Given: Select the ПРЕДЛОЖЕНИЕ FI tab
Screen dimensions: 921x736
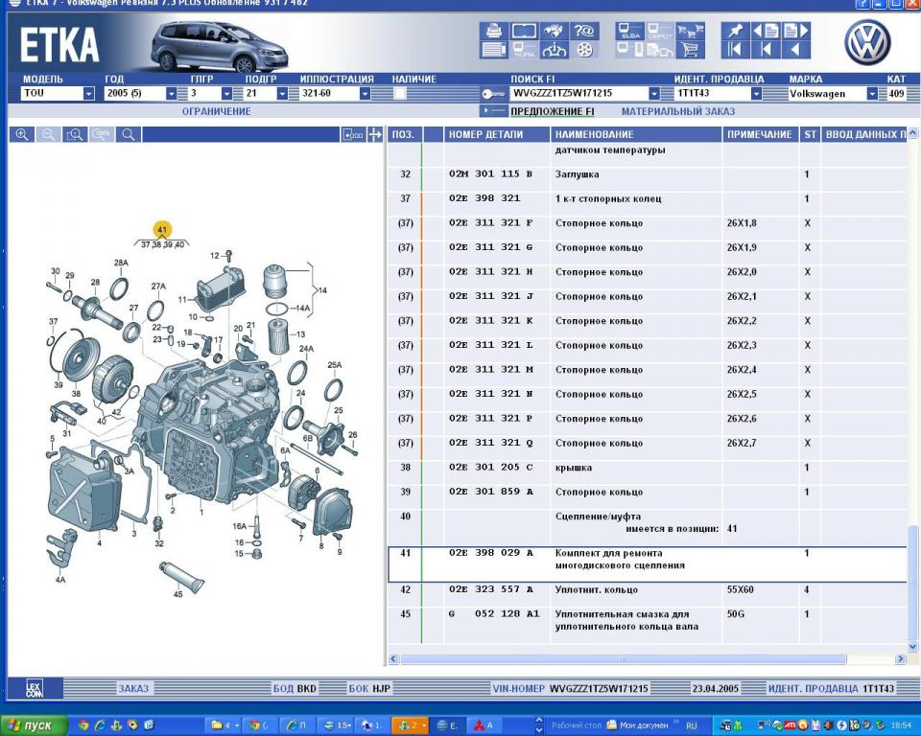Looking at the screenshot, I should pos(553,111).
